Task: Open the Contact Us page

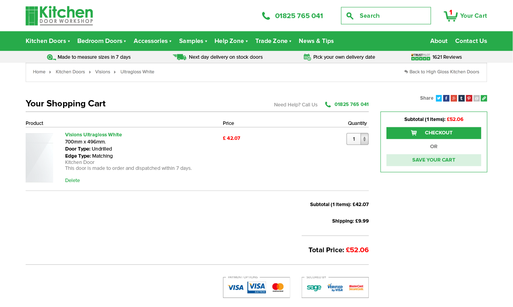Action: [x=471, y=41]
